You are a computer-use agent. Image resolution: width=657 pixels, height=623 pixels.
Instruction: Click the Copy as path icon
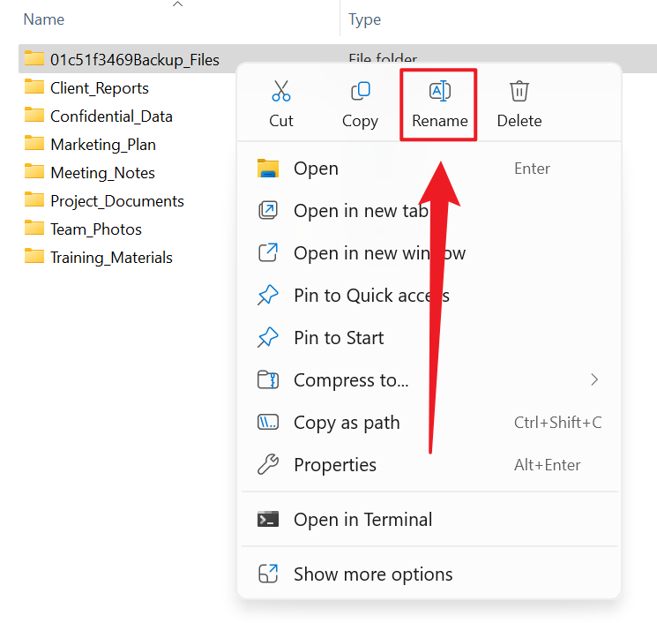coord(268,422)
